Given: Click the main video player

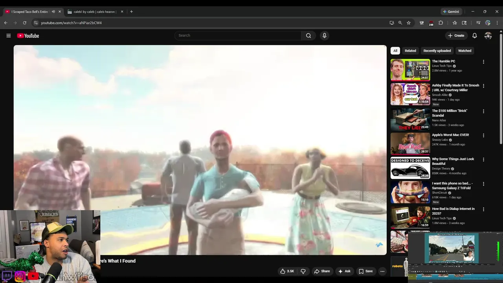Looking at the screenshot, I should tap(200, 150).
